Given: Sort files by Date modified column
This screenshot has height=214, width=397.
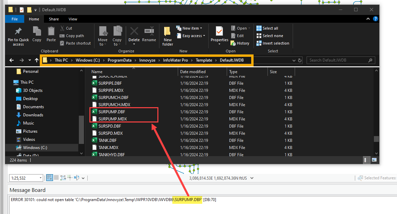Looking at the screenshot, I should point(193,72).
